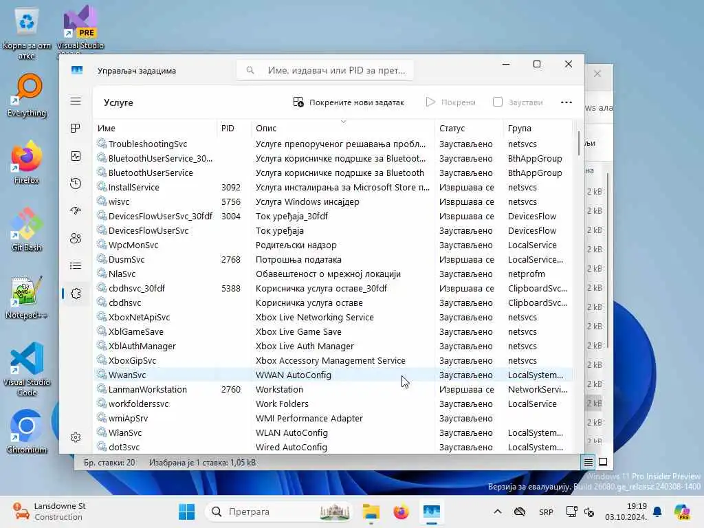Click 'Покрените нови задатак' button
Screen dimensions: 704x528
[x=349, y=102]
